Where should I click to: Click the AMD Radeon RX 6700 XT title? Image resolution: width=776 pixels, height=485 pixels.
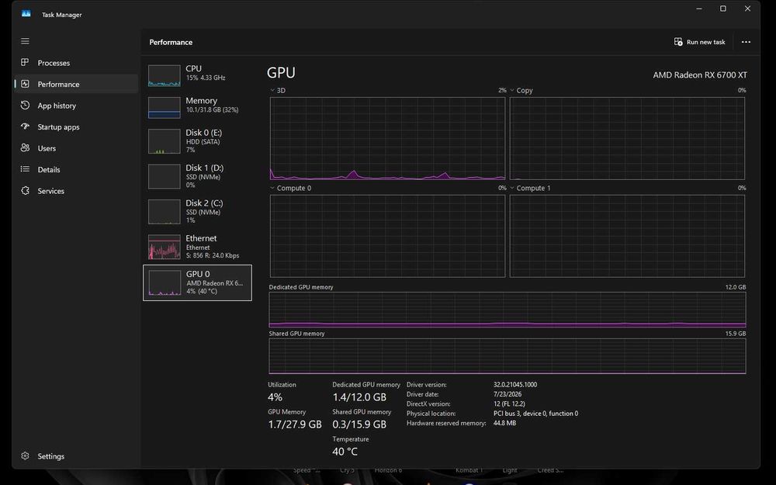(700, 74)
